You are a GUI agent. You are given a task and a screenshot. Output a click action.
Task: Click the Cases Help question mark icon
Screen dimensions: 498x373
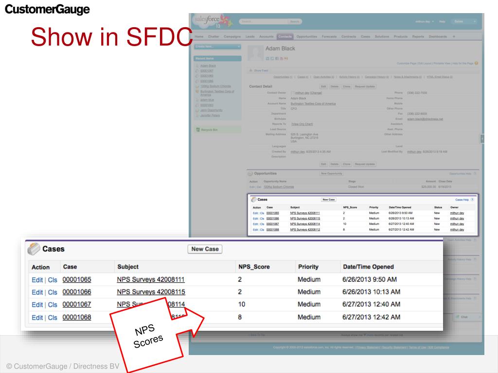pyautogui.click(x=472, y=200)
